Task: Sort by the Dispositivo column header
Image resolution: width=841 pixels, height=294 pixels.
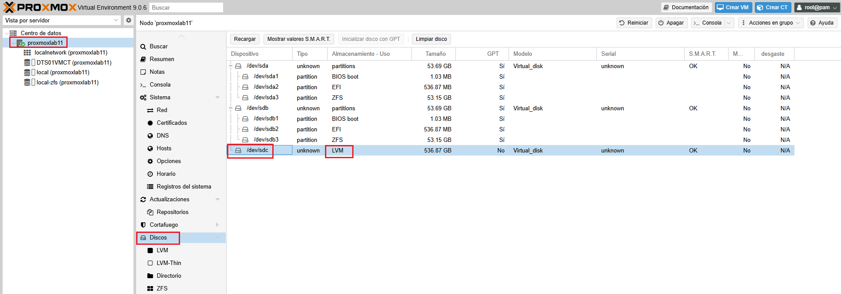Action: click(260, 54)
